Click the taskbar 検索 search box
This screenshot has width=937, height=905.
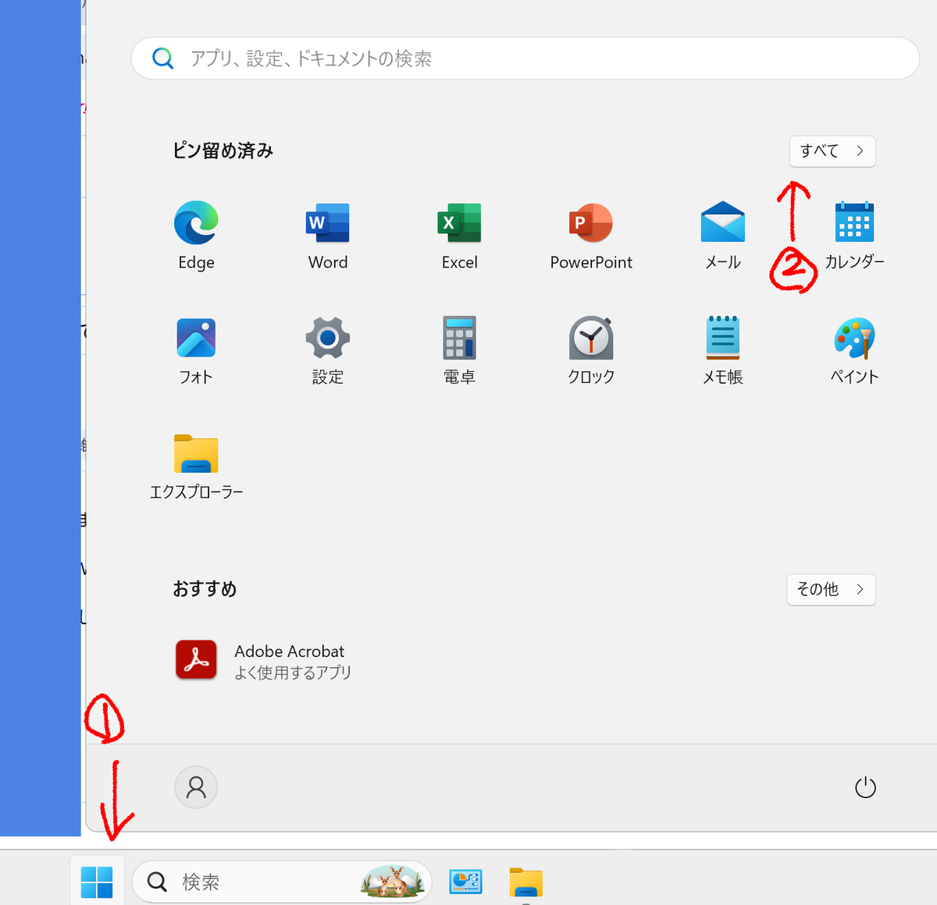(282, 882)
